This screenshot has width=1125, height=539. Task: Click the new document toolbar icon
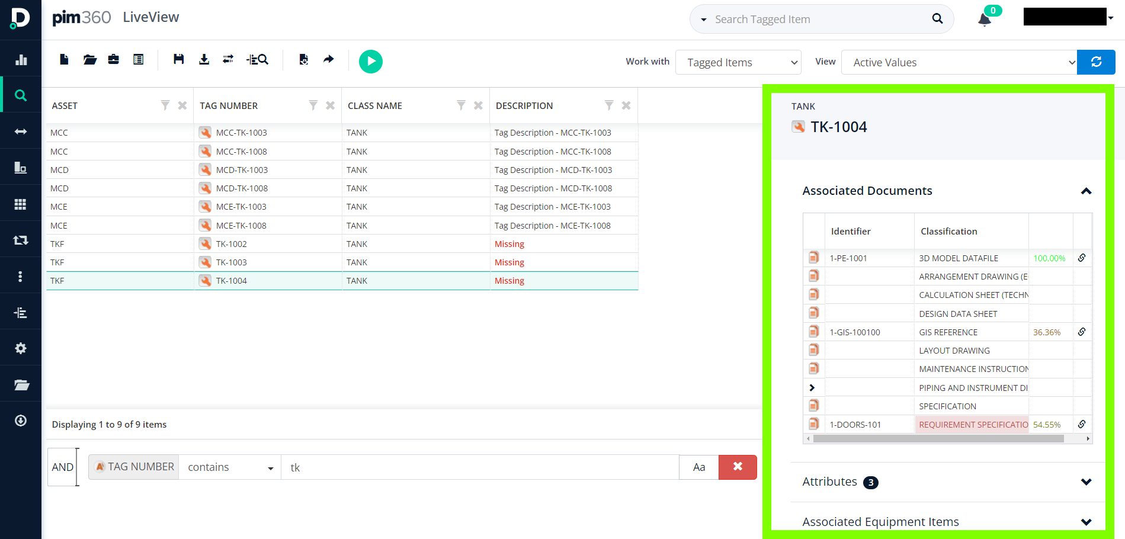(64, 59)
